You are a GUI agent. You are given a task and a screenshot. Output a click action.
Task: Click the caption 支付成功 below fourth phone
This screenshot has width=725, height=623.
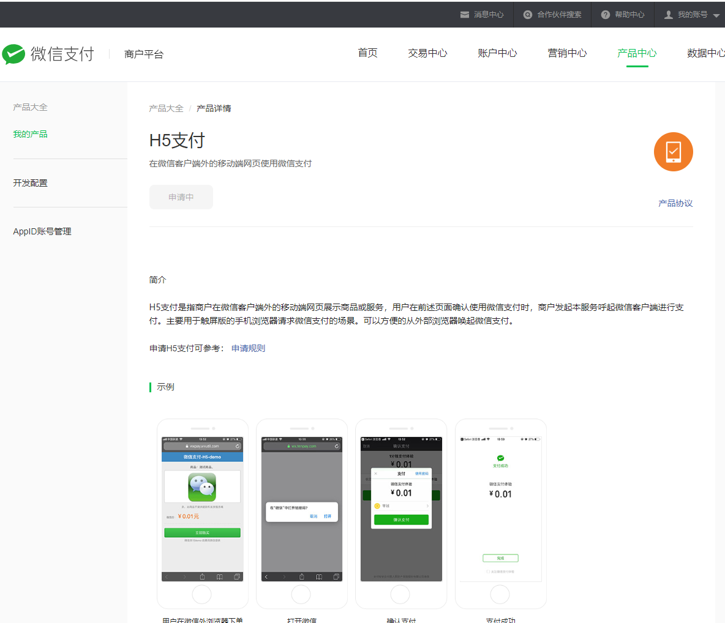click(501, 620)
